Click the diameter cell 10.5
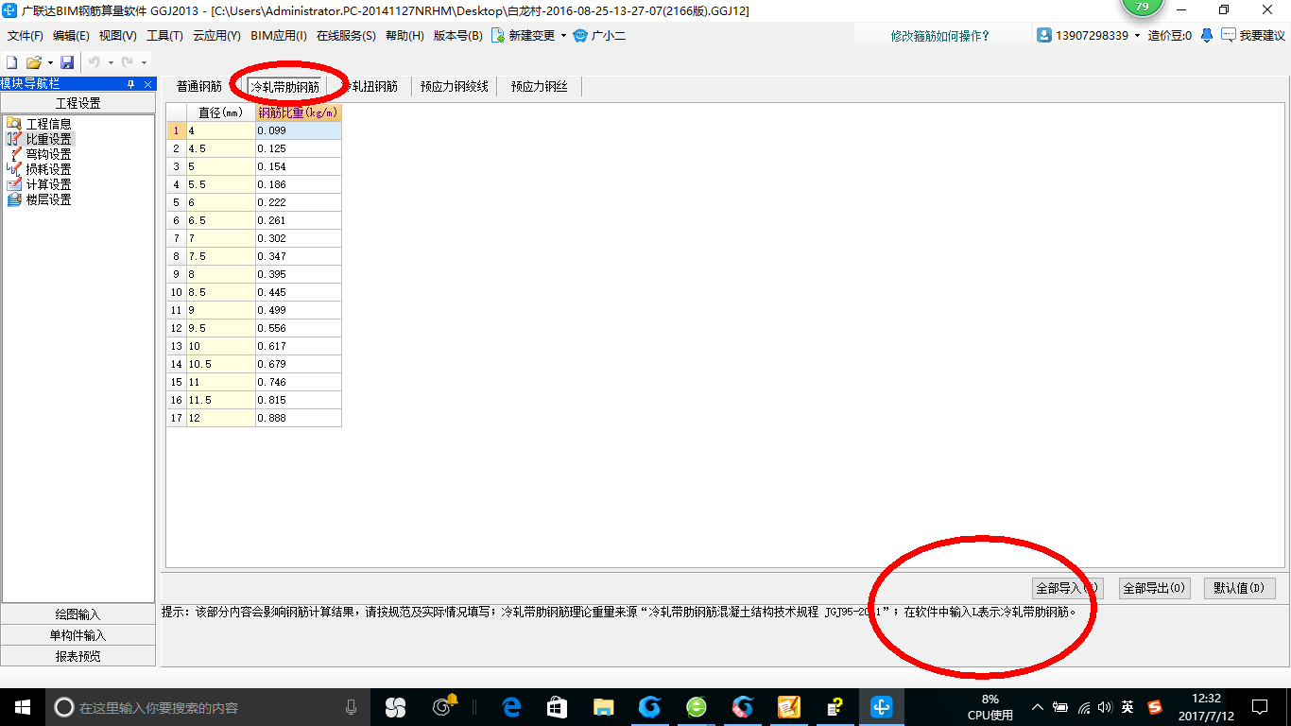 221,364
